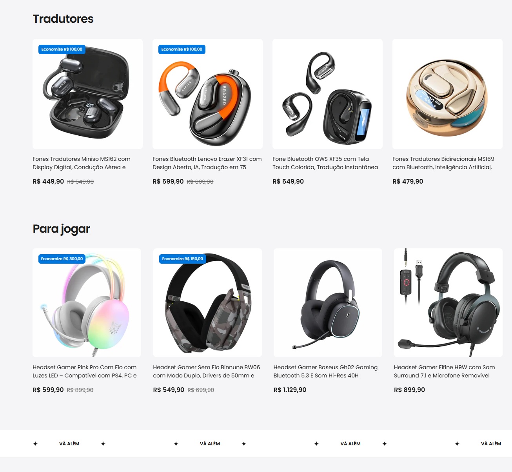This screenshot has width=512, height=472.
Task: Open the Lenovo Erazer XF31 product image
Action: pos(207,94)
